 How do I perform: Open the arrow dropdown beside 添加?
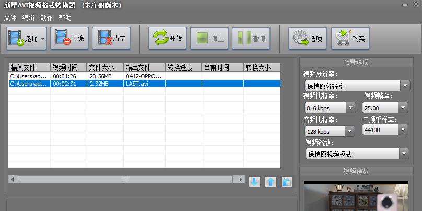point(43,39)
